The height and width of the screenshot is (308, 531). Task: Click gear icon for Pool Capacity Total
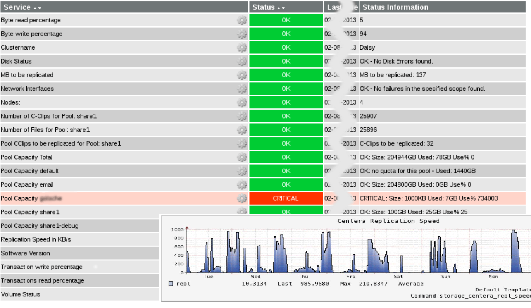click(x=242, y=157)
